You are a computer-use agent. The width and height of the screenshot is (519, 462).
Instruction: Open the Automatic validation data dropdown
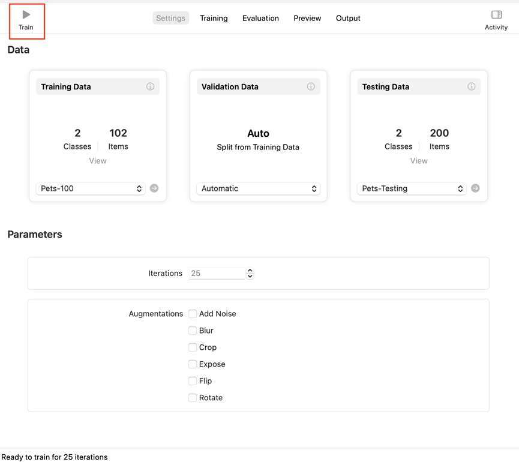(x=258, y=188)
